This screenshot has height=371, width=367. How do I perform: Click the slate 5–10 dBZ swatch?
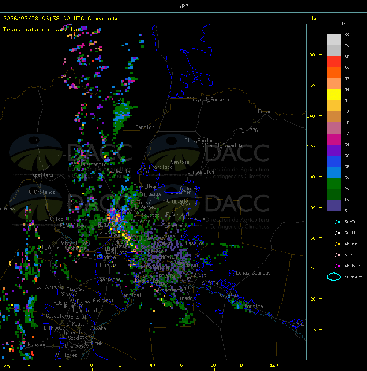pos(333,205)
